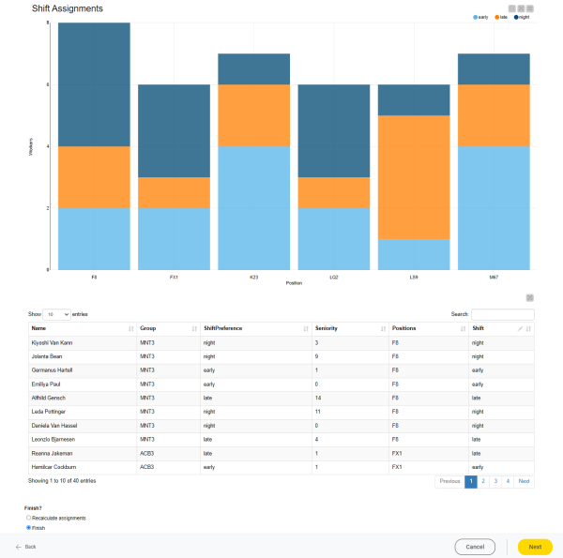Viewport: 563px width, 558px height.
Task: Open the Show entries count dropdown
Action: coord(56,314)
